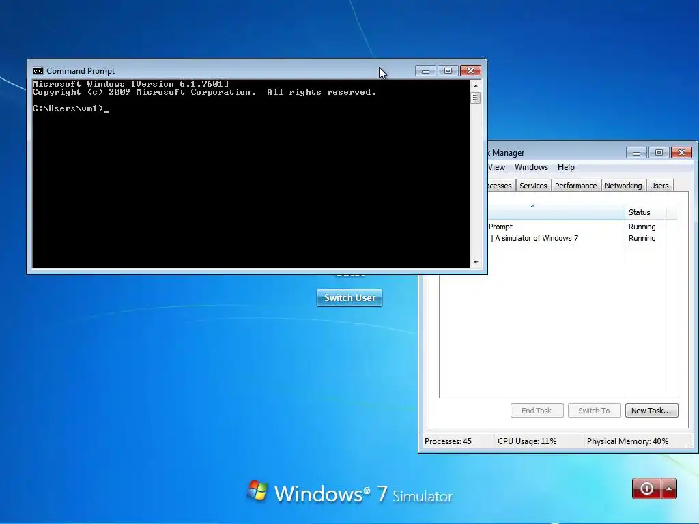Click the CPU Usage: 11% status text

527,441
